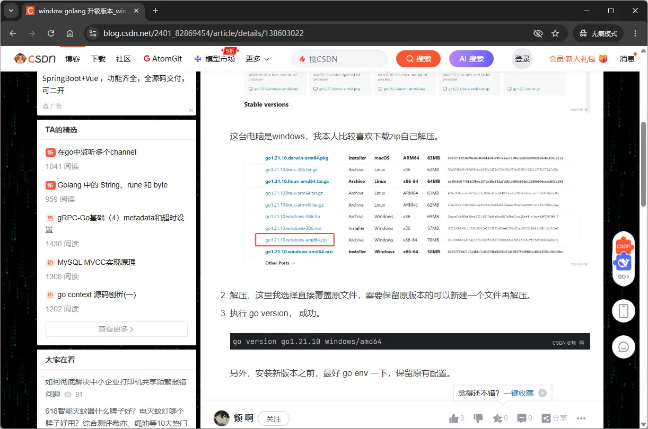
Task: Open the 博客 menu item
Action: coord(73,59)
